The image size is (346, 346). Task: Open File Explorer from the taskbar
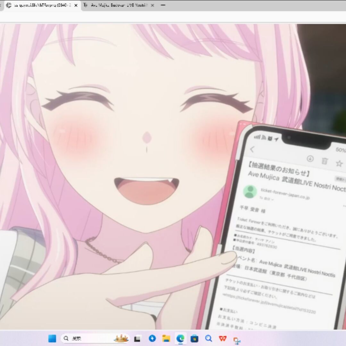(166, 338)
